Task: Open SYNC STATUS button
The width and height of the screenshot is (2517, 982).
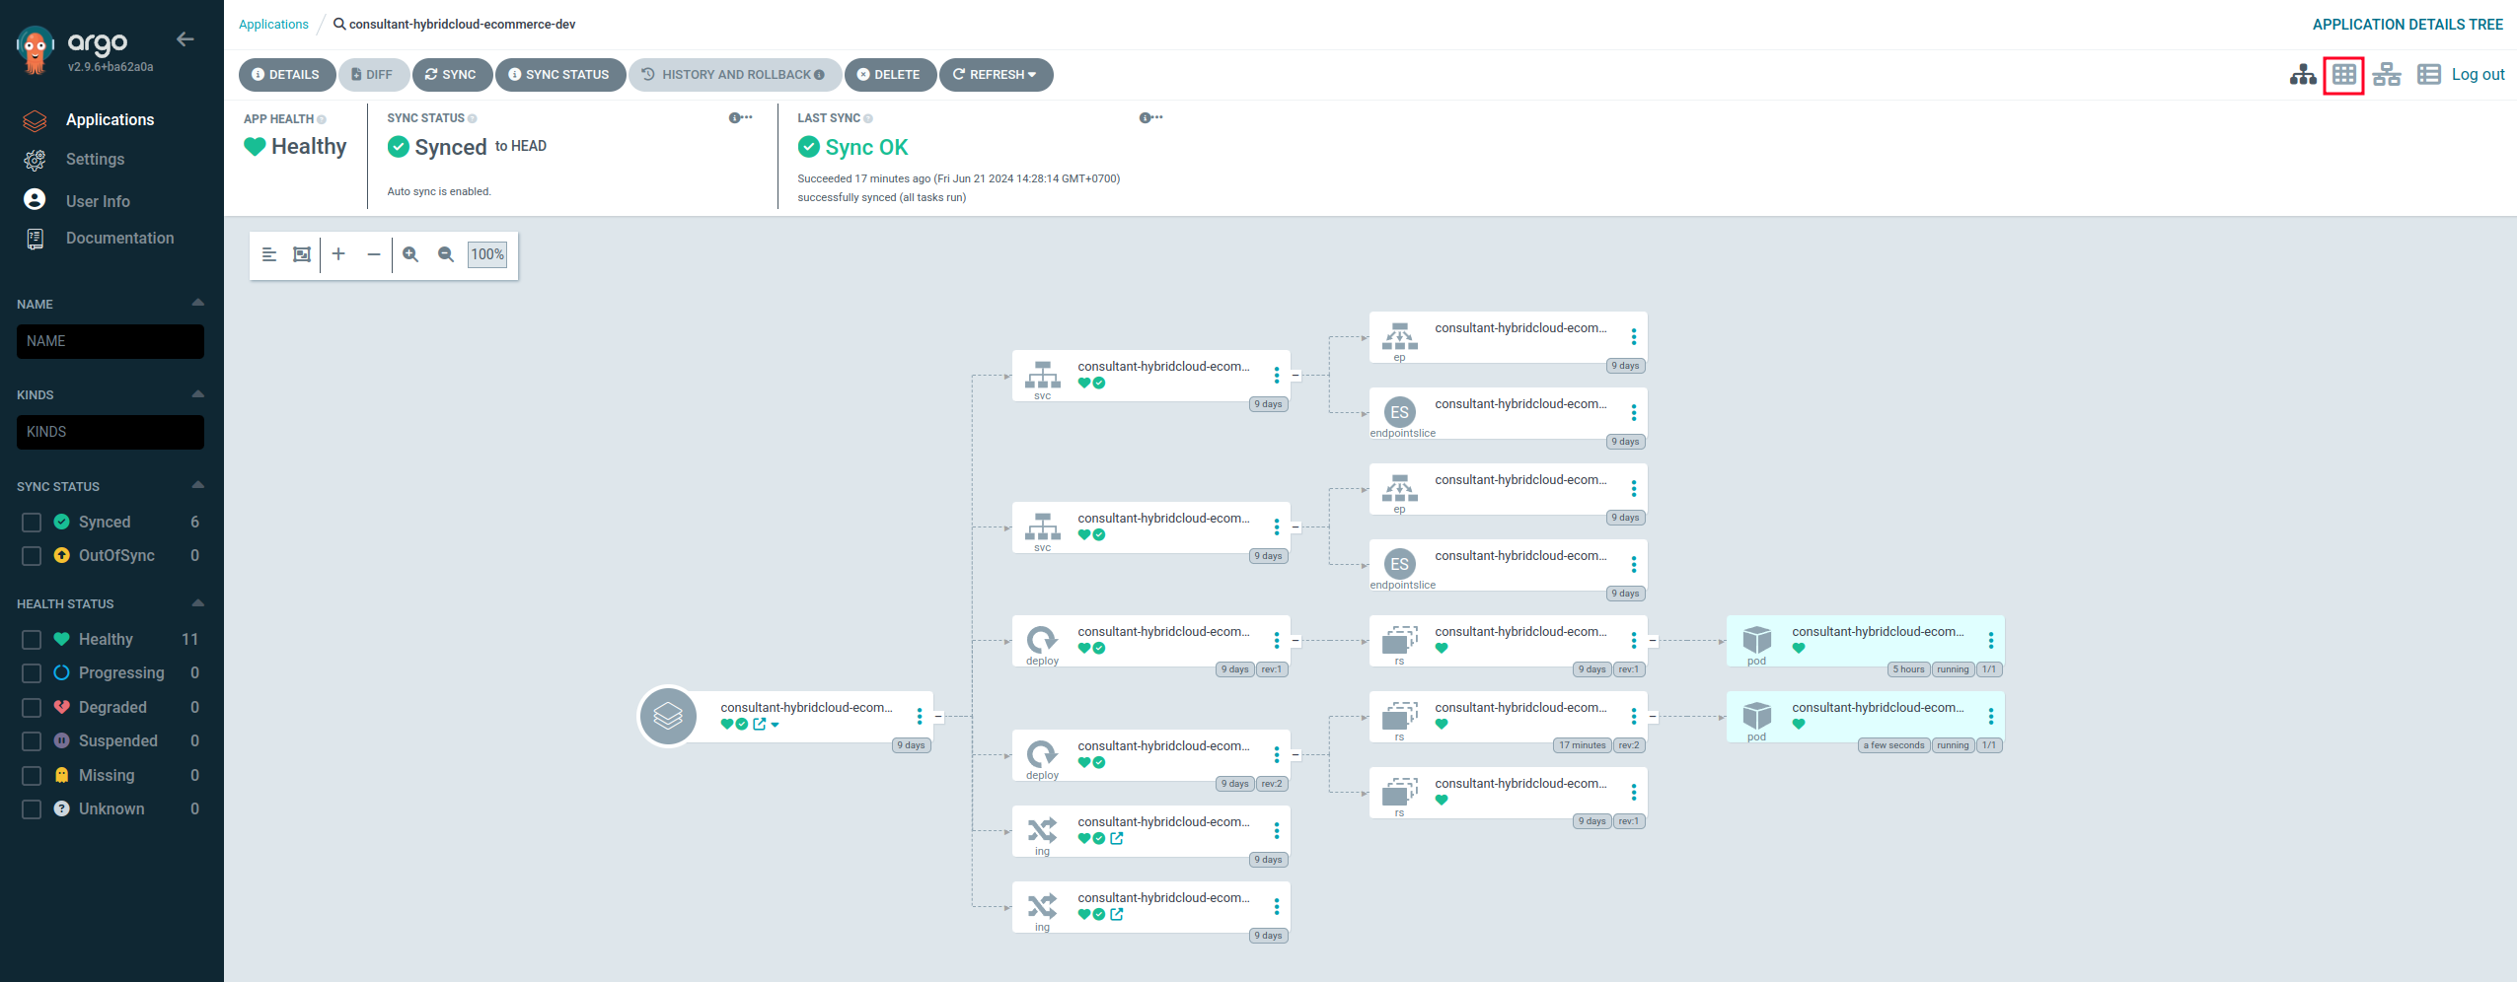Action: click(x=559, y=75)
